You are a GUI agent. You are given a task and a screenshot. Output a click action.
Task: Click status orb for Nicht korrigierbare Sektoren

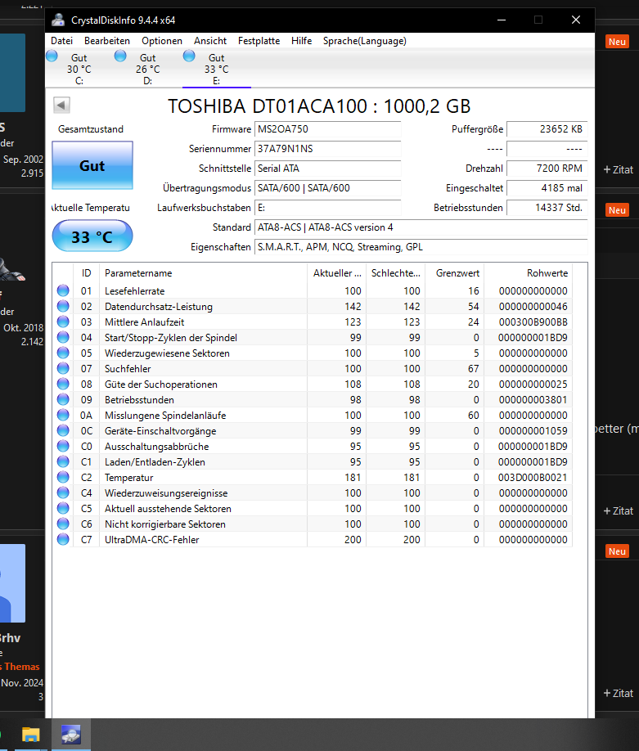click(63, 524)
